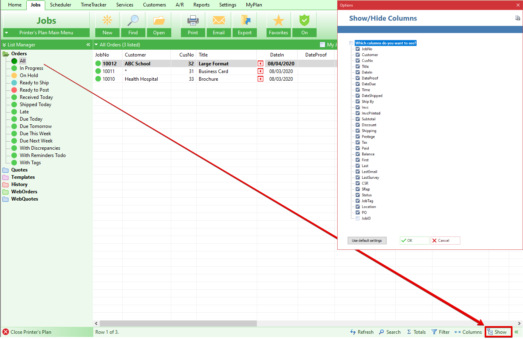Click the Totals sigma icon
Viewport: 523px width, 339px height.
[409, 332]
